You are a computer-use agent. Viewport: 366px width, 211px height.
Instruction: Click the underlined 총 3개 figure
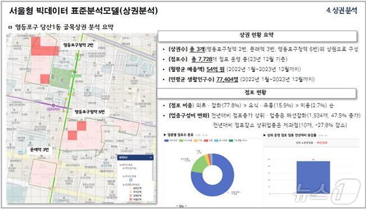tap(197, 49)
